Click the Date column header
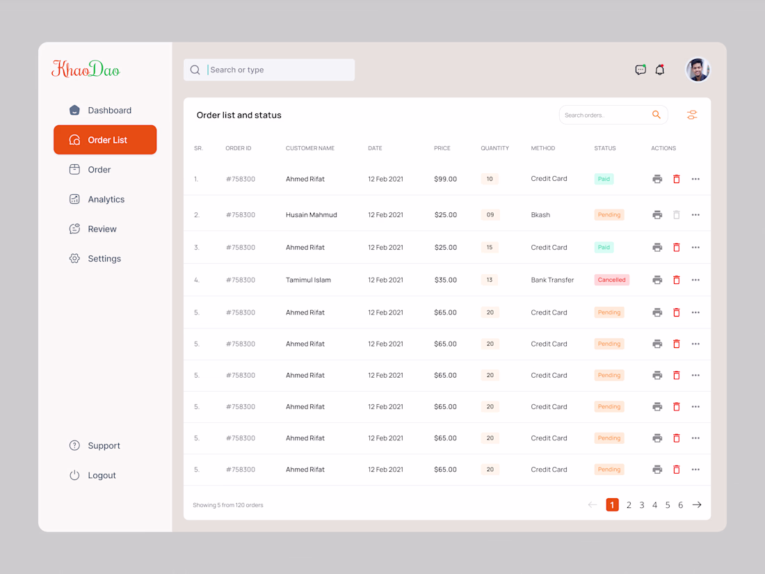 375,148
